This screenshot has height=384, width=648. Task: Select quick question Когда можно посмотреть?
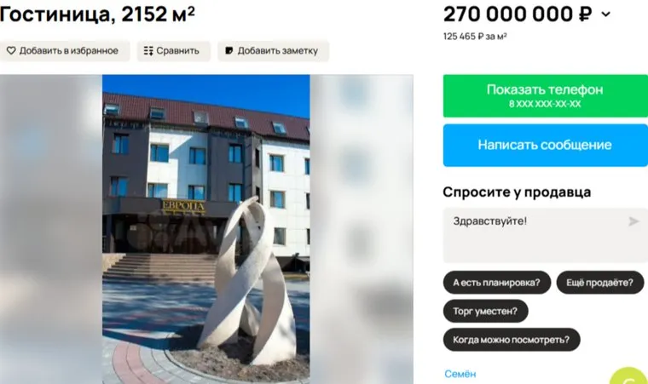point(512,340)
